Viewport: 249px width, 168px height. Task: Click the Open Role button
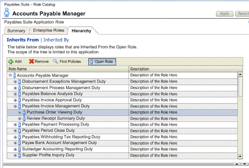pos(102,62)
